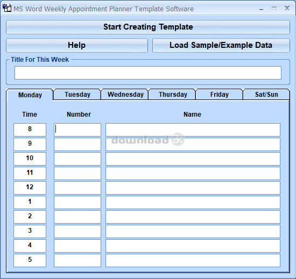Click the Name field for 9 o'clock

tap(193, 144)
